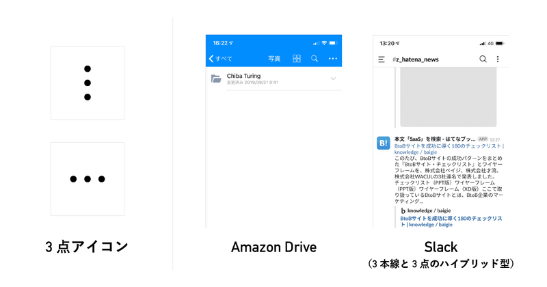Expand the chevron on Chiba Turing row

333,79
